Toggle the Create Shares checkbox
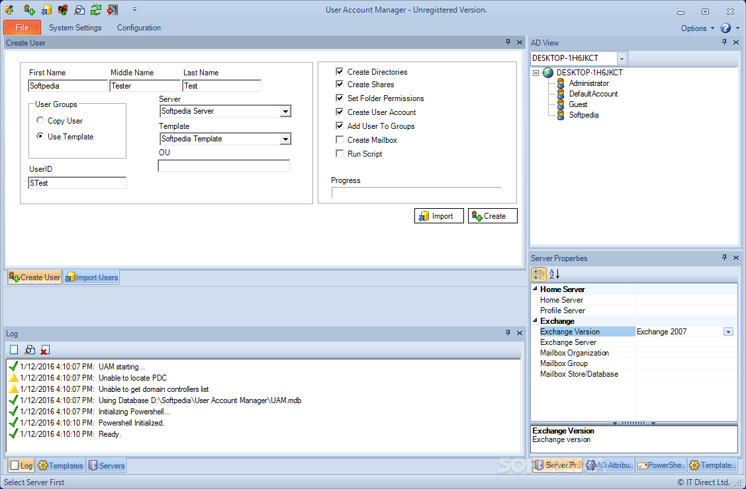The width and height of the screenshot is (746, 489). tap(340, 84)
